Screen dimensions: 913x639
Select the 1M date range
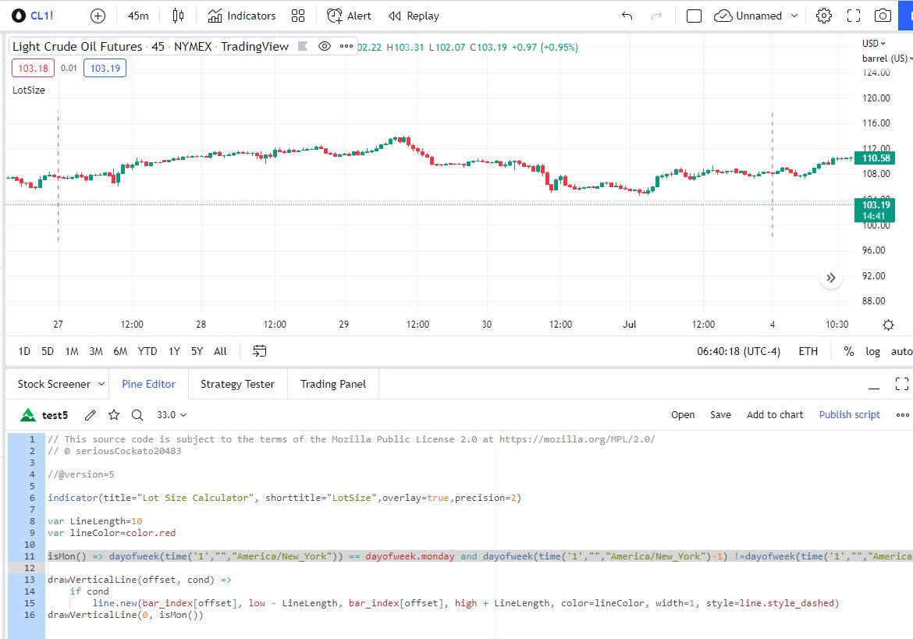pyautogui.click(x=72, y=351)
